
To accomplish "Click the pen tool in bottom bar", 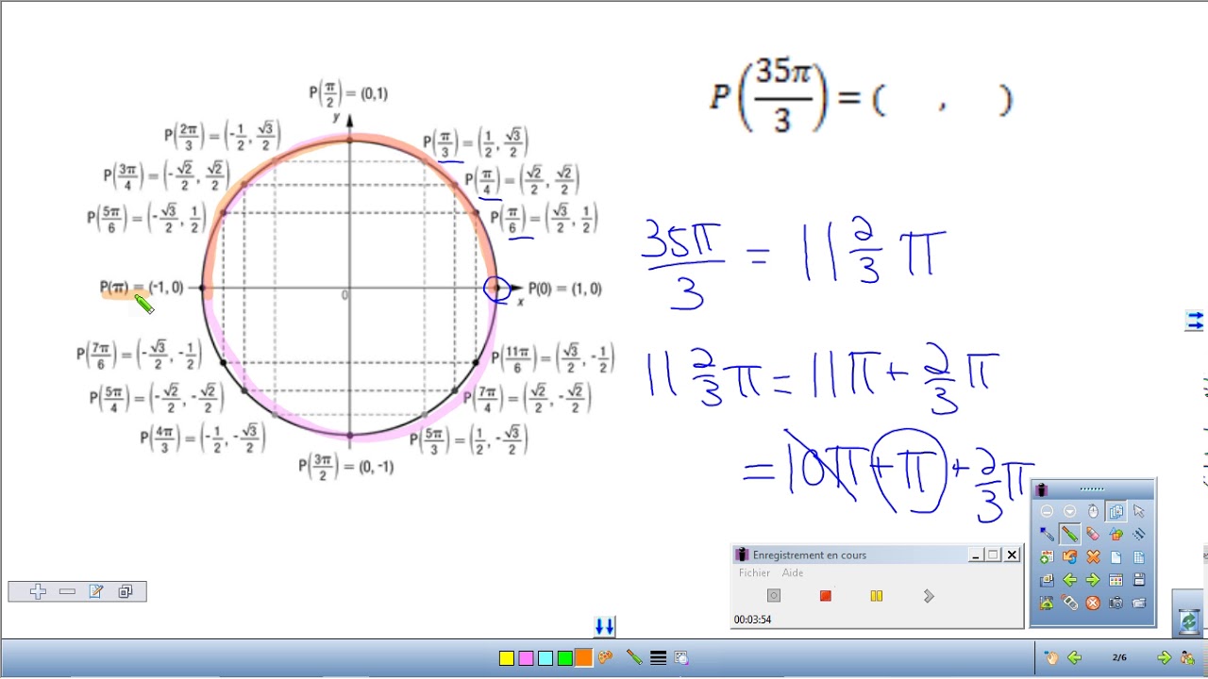I will [633, 658].
